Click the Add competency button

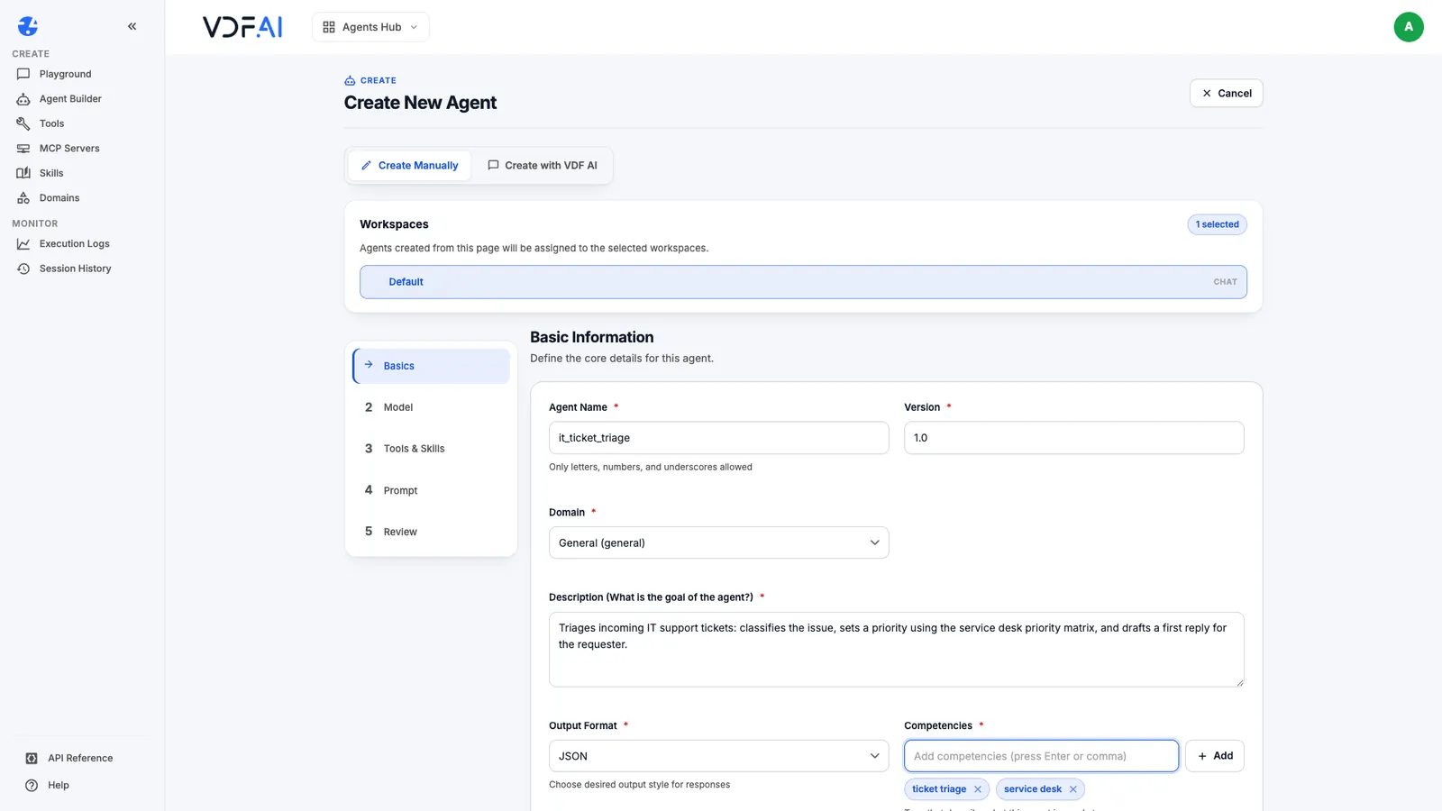(1215, 756)
